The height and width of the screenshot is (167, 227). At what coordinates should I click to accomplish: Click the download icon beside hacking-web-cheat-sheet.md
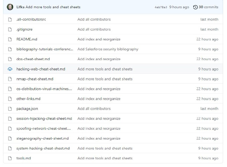click(x=10, y=69)
